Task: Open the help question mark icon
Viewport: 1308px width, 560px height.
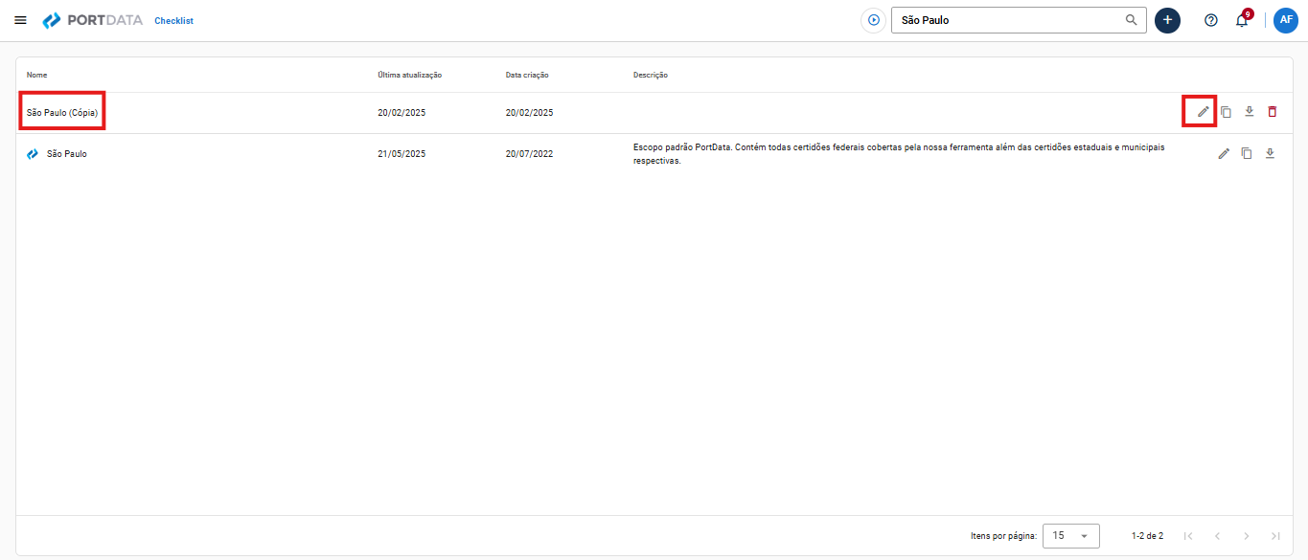Action: (x=1211, y=20)
